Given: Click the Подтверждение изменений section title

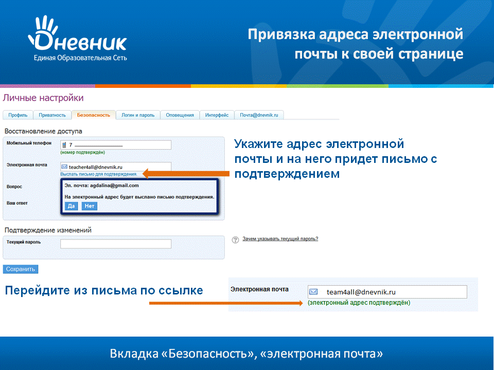Looking at the screenshot, I should (48, 230).
